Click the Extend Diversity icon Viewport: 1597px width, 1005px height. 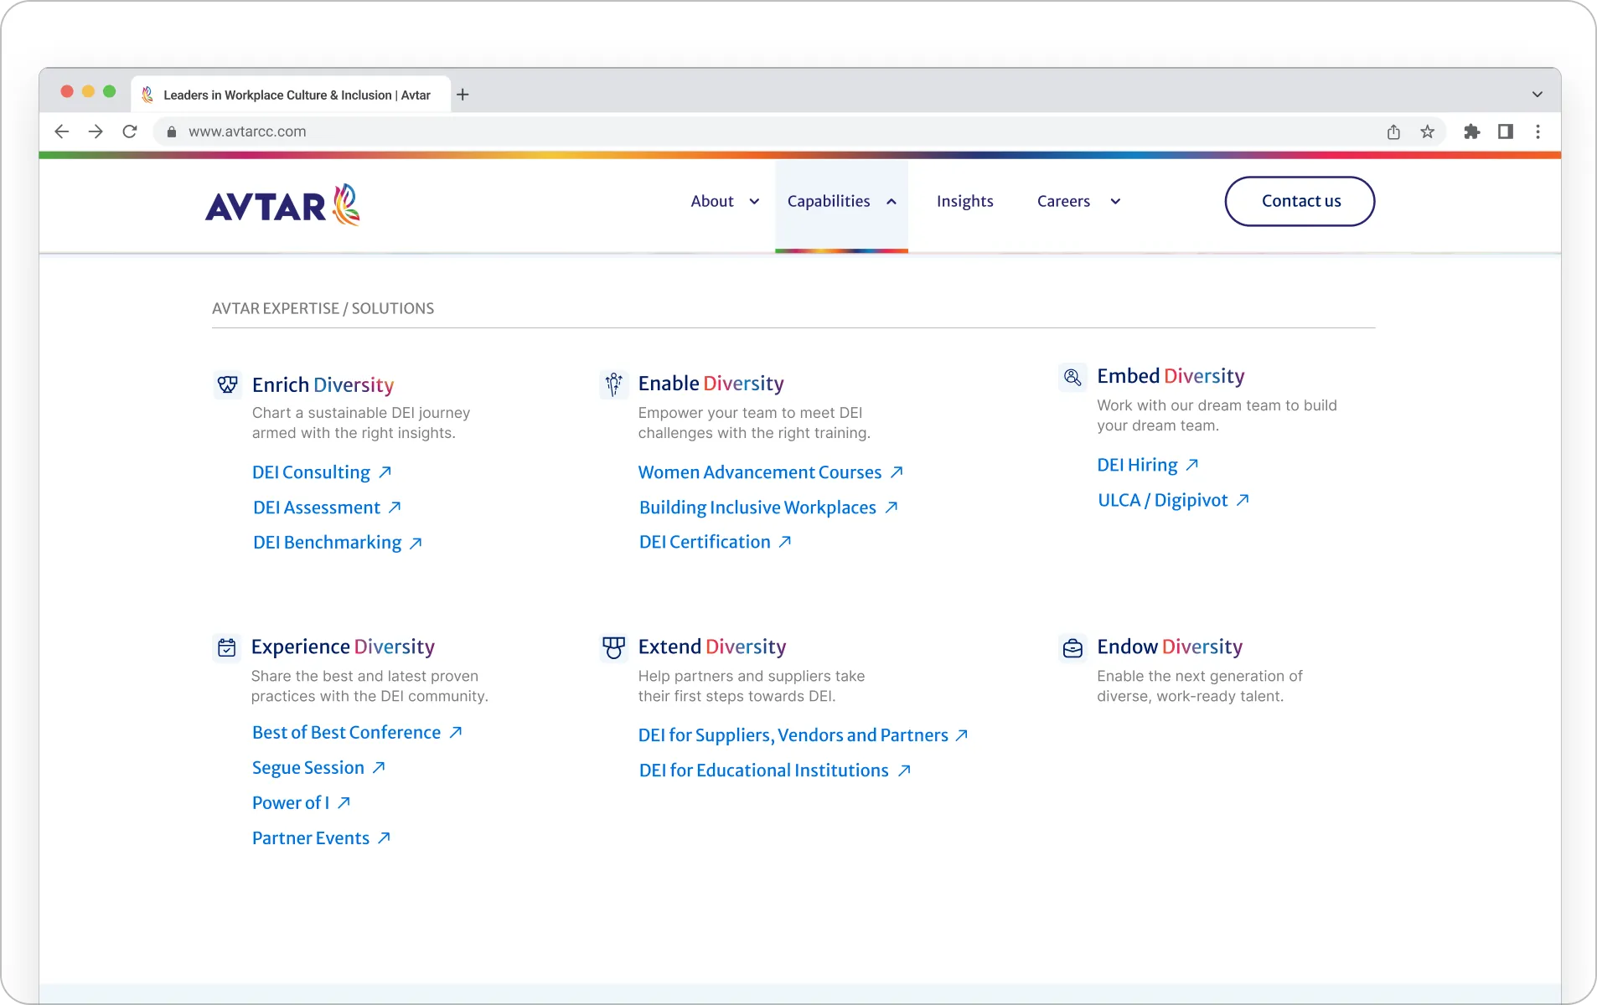(614, 647)
